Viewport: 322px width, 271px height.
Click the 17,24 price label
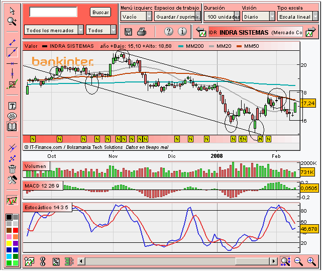tap(308, 103)
